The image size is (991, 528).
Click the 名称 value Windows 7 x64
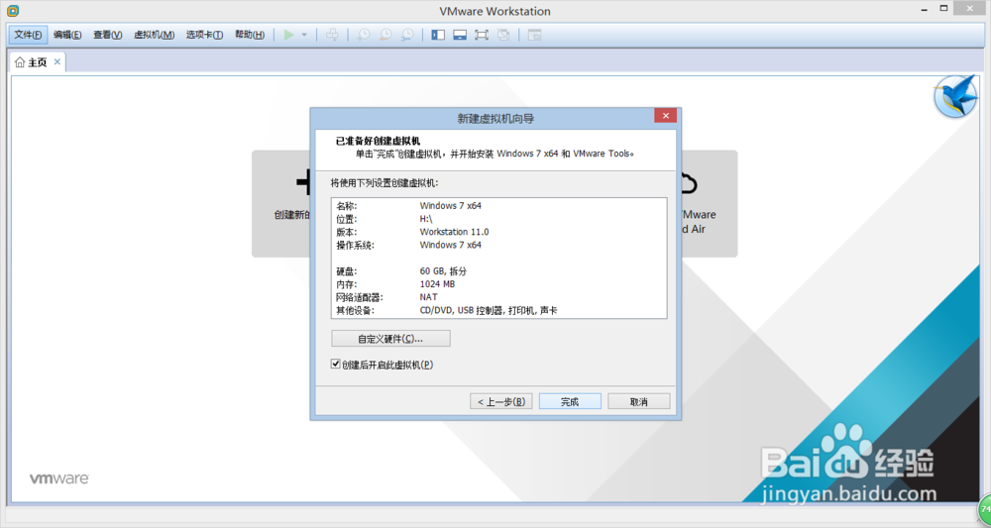[x=451, y=205]
